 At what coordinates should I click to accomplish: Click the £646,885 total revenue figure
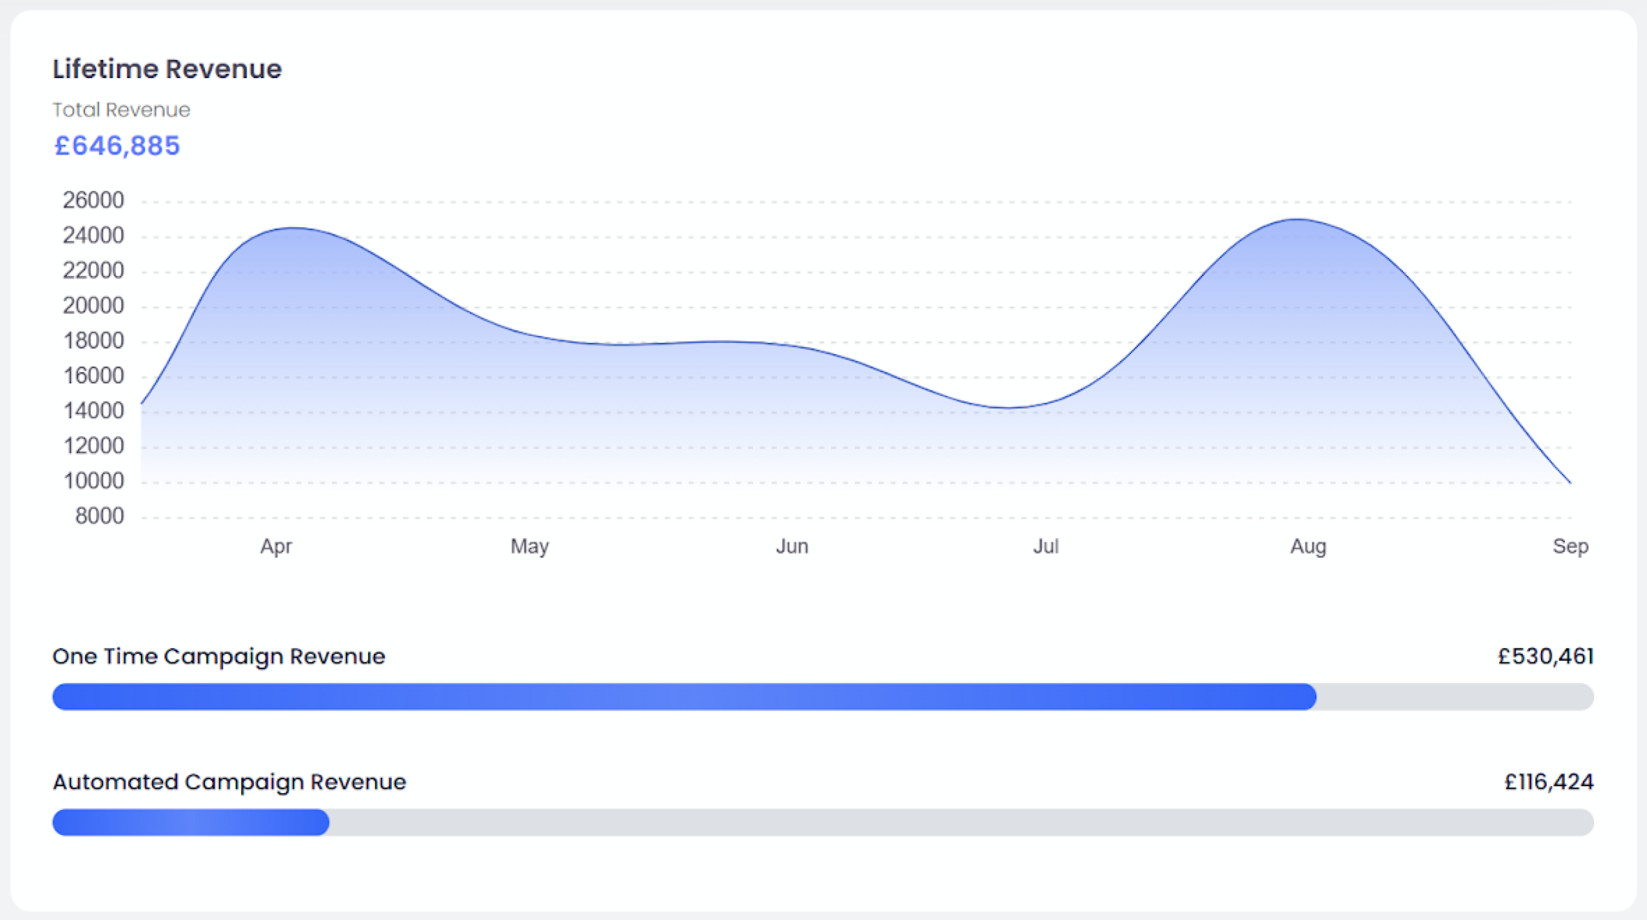[117, 146]
